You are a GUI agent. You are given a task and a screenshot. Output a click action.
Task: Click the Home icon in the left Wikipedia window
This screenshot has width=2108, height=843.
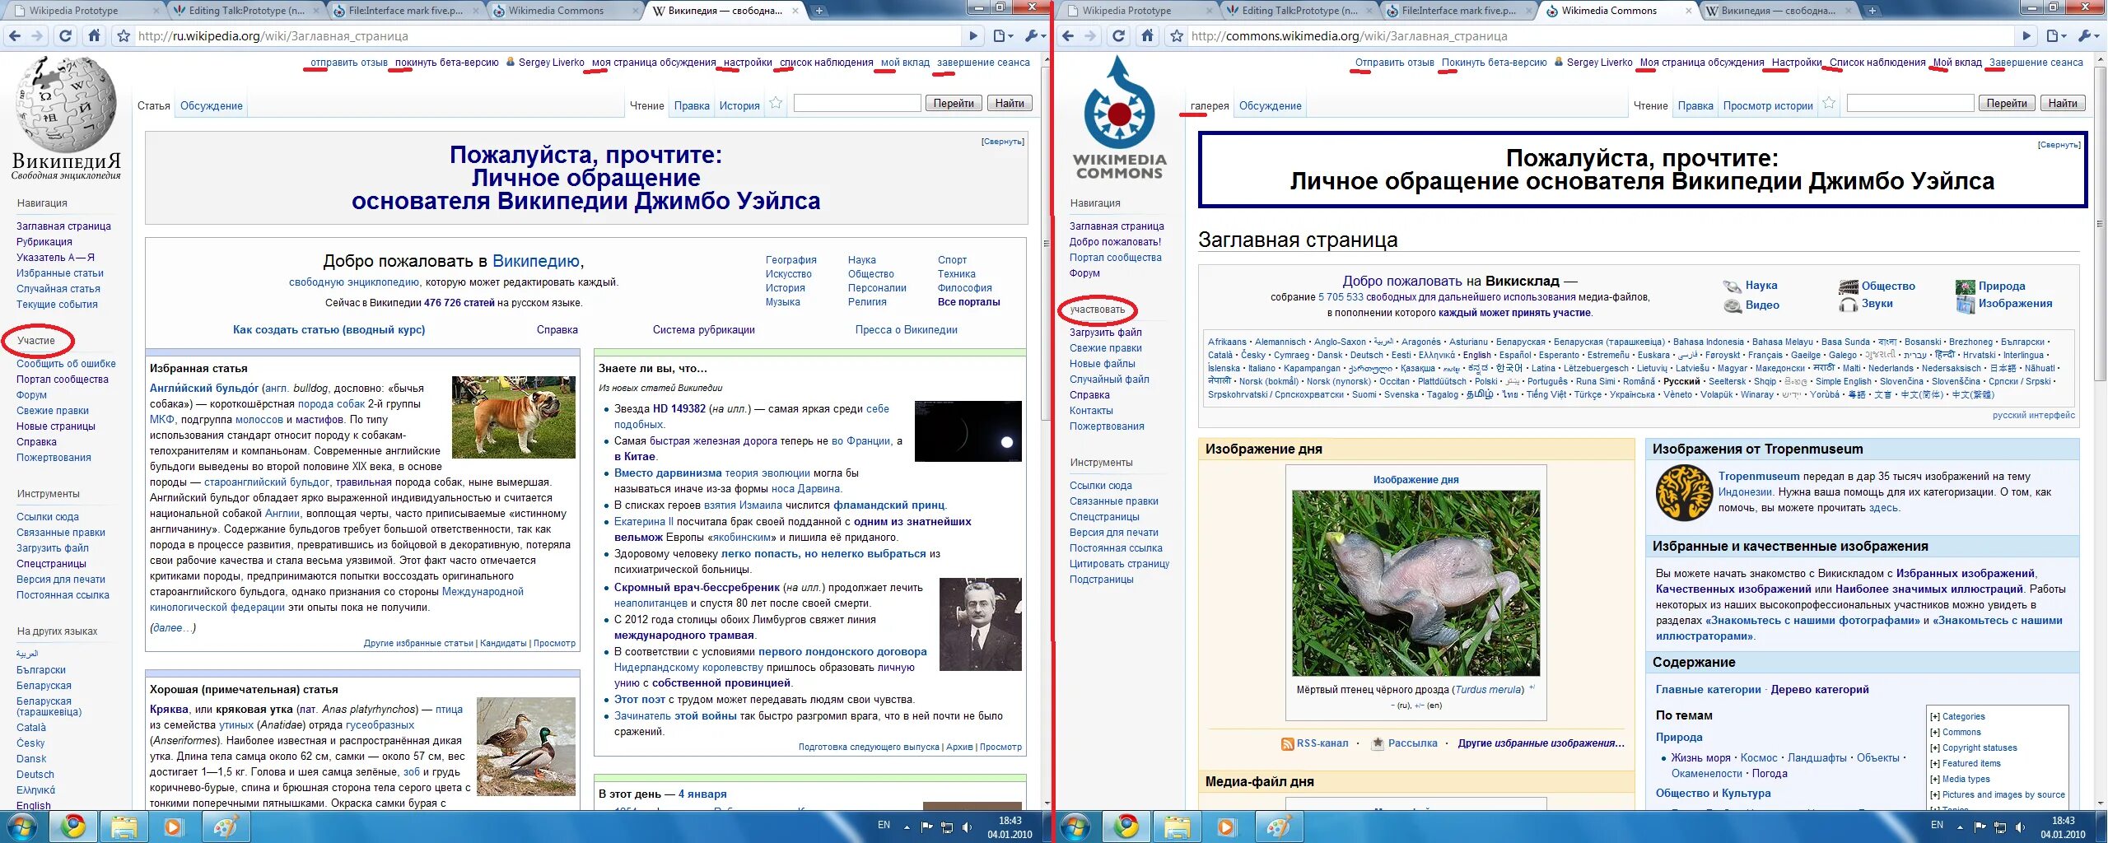[95, 36]
